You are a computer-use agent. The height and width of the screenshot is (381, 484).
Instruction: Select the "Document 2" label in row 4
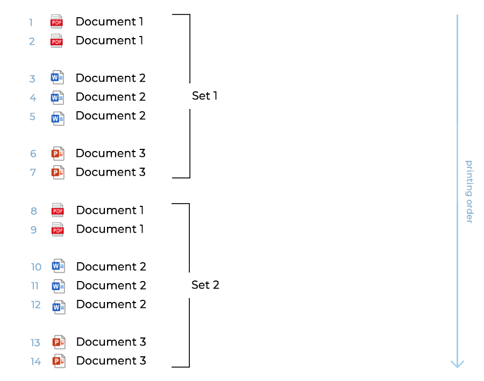tap(110, 97)
